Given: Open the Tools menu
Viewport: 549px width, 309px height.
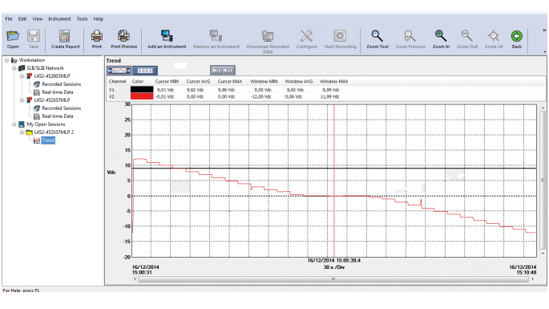Looking at the screenshot, I should (x=82, y=19).
